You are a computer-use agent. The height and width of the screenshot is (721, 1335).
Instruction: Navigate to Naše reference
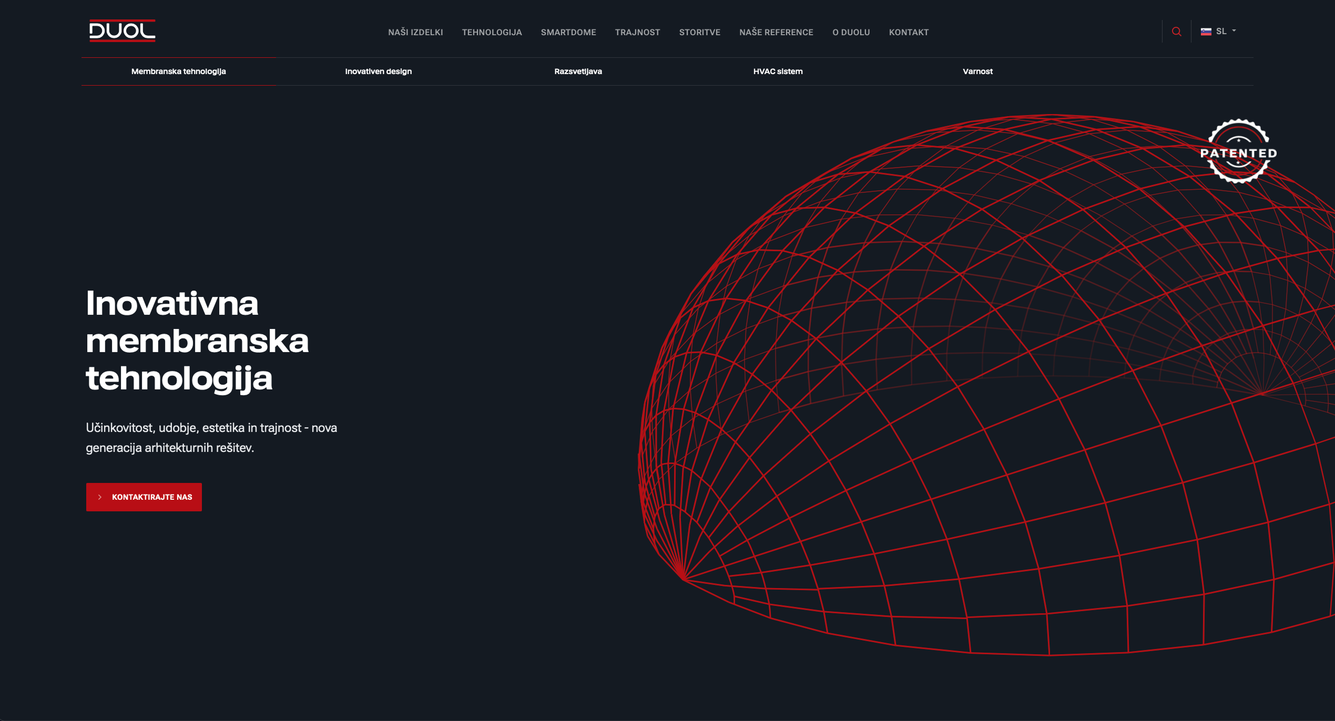776,32
